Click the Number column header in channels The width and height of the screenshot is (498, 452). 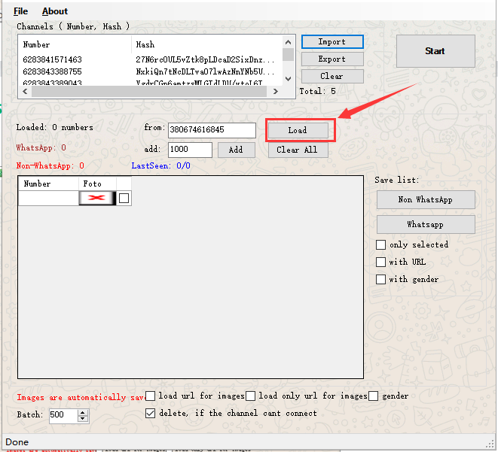75,44
